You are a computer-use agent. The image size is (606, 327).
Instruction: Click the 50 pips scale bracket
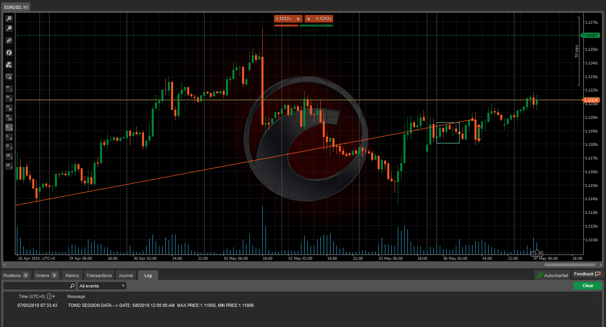pyautogui.click(x=577, y=51)
